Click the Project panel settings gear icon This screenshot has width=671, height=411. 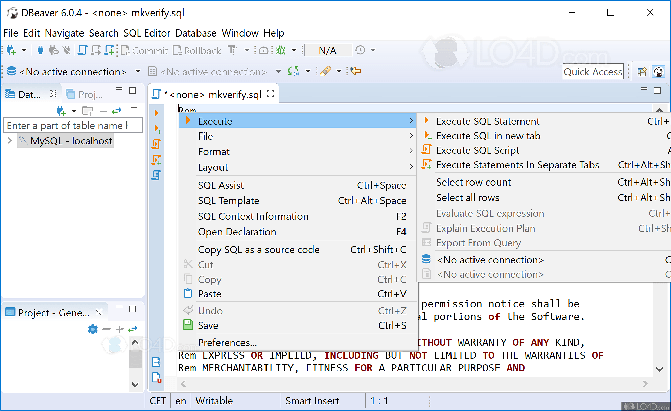(x=93, y=329)
